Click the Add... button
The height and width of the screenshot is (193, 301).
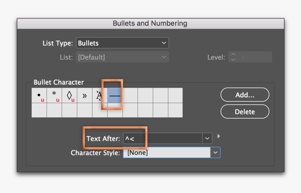[245, 95]
